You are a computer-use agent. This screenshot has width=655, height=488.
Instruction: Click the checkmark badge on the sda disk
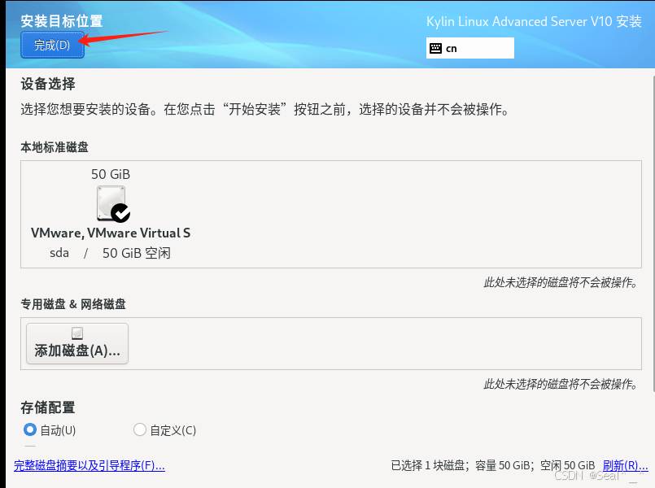coord(120,213)
